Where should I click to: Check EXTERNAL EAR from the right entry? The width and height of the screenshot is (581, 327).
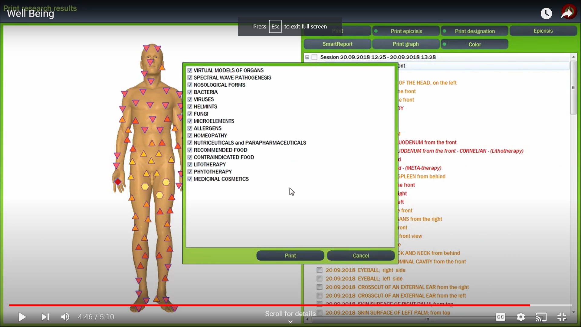[320, 287]
